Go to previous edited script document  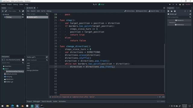pos(162,11)
